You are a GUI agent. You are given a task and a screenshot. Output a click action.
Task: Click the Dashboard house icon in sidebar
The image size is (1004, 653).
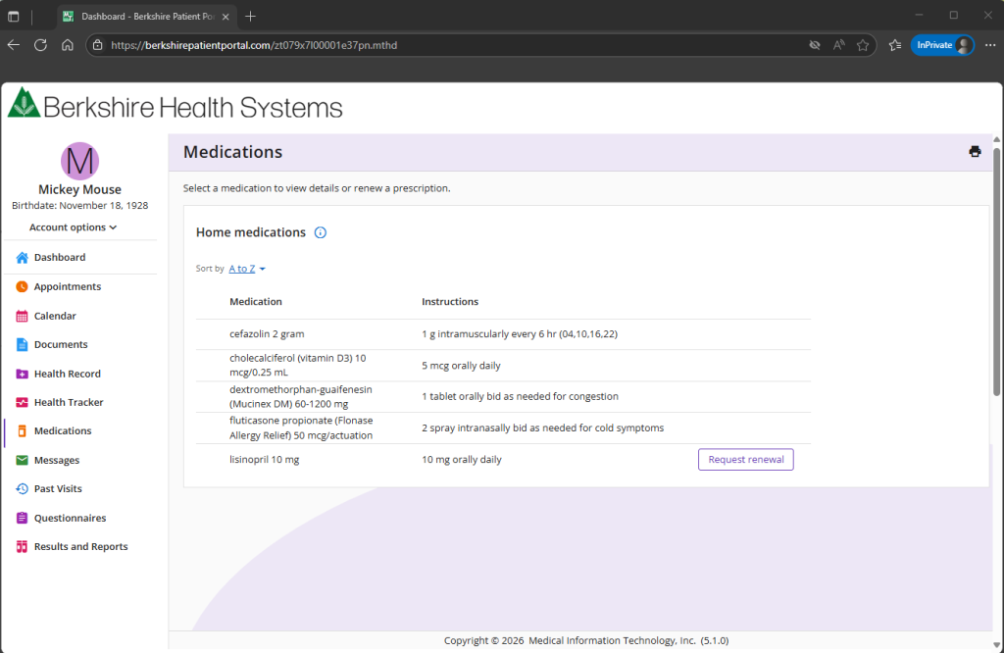tap(22, 258)
